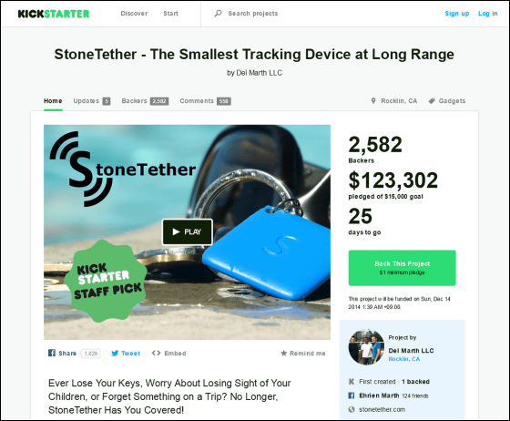Select the Home tab
Image resolution: width=510 pixels, height=421 pixels.
(53, 101)
